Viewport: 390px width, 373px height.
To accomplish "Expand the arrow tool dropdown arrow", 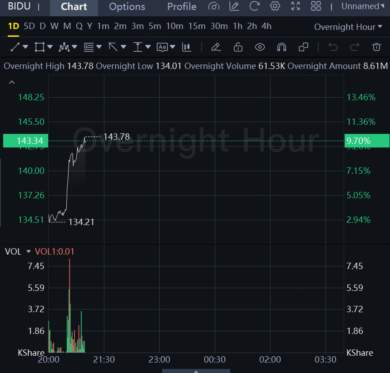I will 123,47.
